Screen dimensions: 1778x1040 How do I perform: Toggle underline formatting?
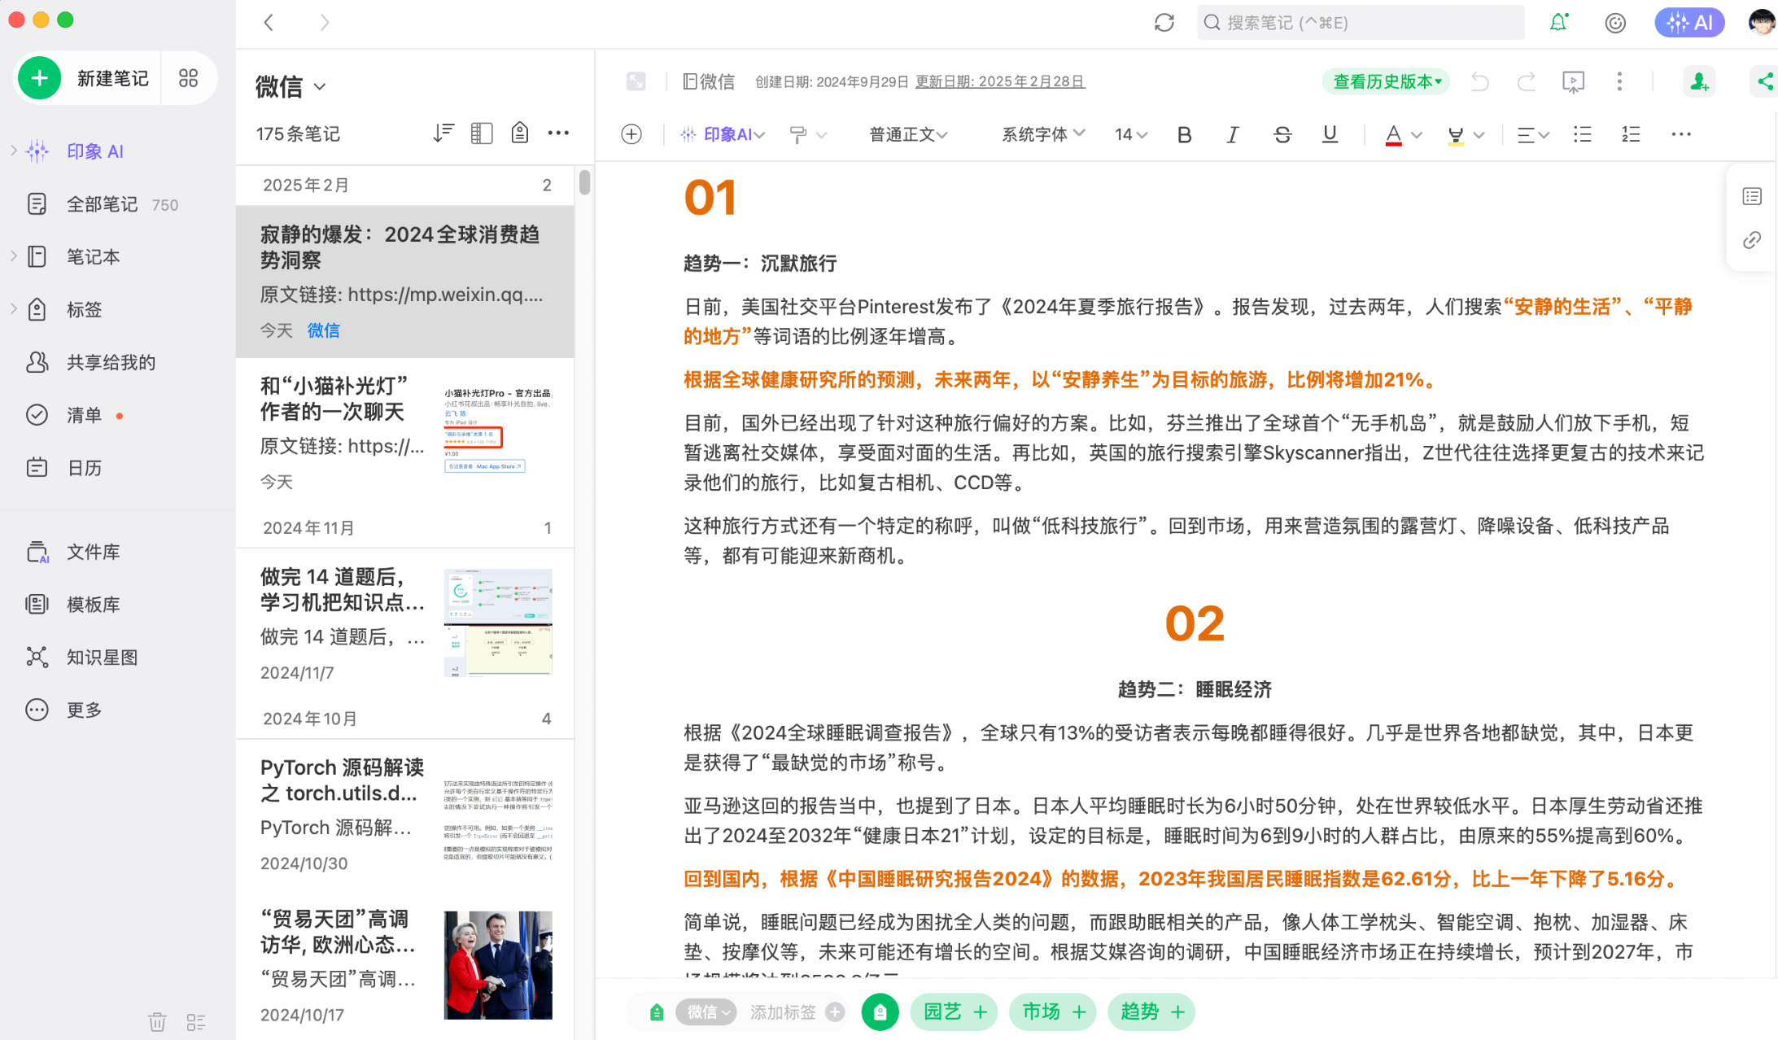(1330, 134)
